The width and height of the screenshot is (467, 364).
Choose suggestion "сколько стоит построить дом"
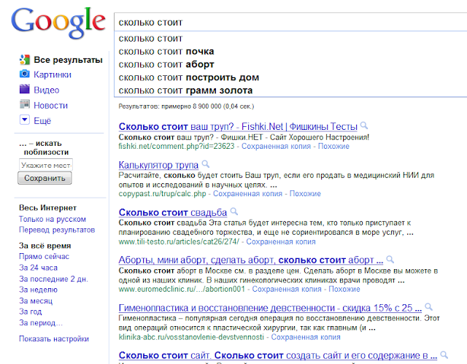[189, 77]
